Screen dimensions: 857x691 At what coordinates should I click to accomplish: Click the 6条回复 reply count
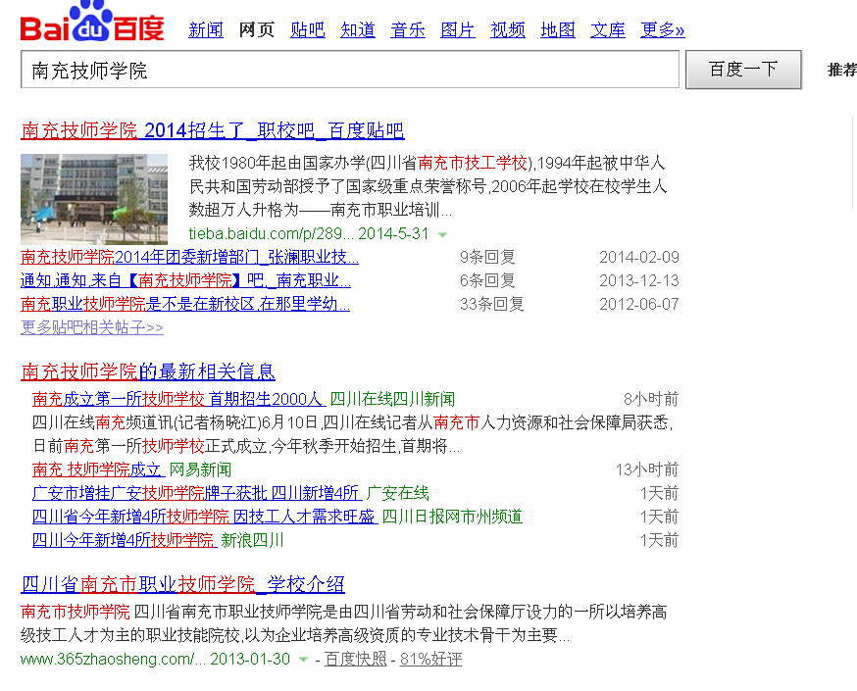(x=487, y=280)
